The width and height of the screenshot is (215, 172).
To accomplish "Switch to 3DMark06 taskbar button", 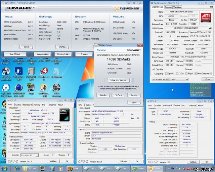I will click(x=155, y=168).
